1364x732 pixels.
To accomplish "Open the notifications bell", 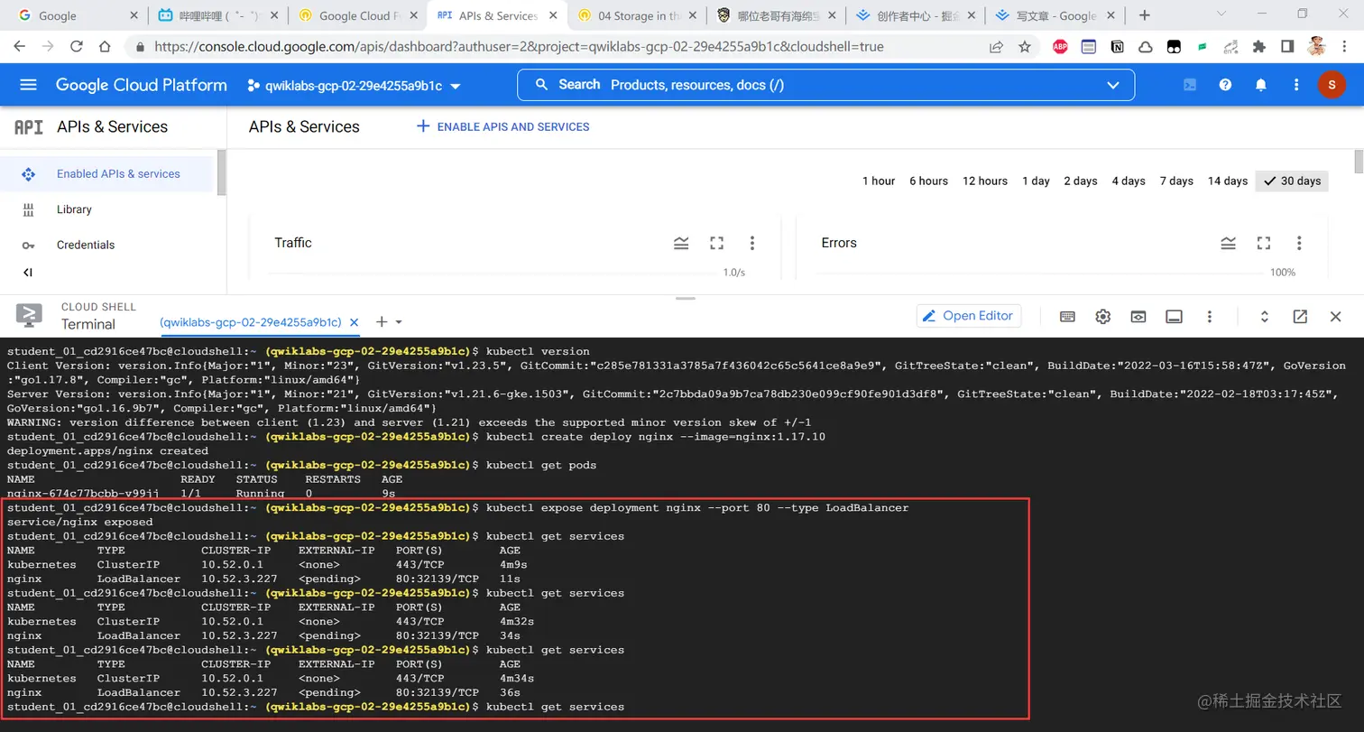I will click(1261, 85).
